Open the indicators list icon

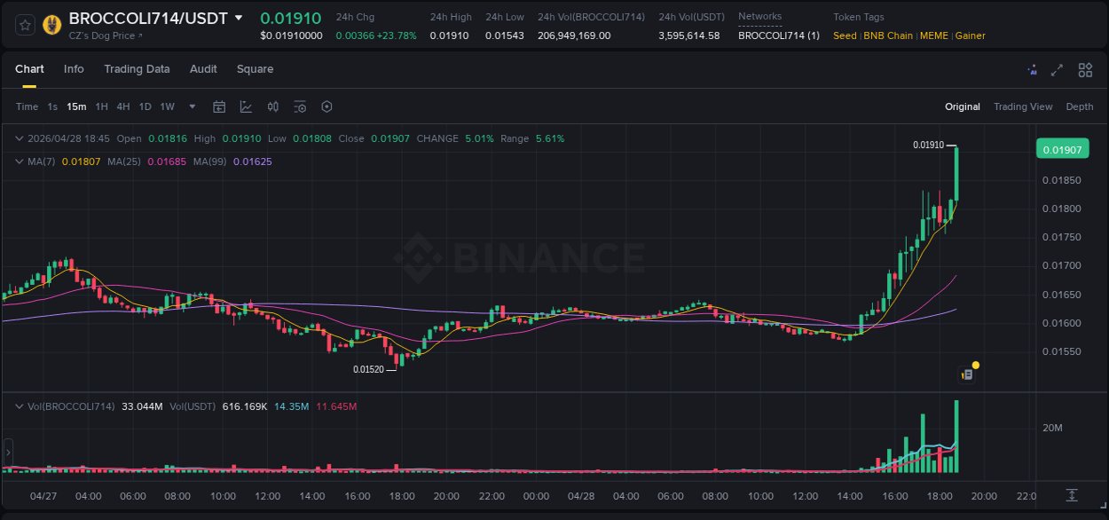tap(300, 106)
